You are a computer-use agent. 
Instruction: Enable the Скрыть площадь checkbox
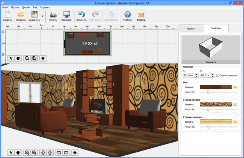(218, 75)
